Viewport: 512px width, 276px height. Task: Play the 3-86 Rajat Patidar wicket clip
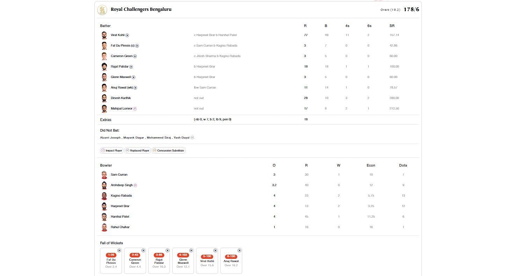tap(167, 250)
